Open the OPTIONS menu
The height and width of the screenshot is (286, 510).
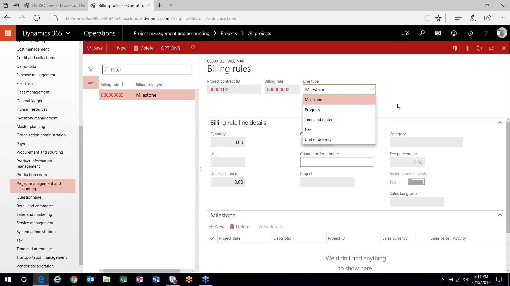point(170,48)
